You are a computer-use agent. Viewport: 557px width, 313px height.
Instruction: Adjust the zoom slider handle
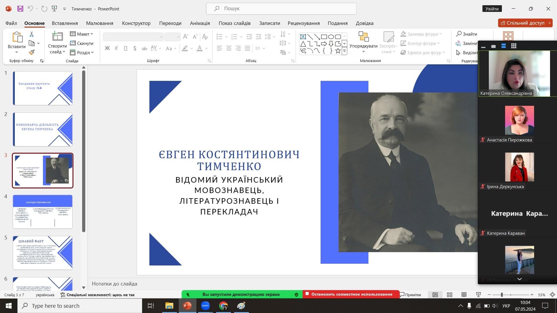pyautogui.click(x=502, y=295)
